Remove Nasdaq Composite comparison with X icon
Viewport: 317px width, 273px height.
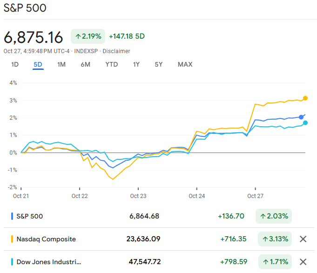tap(303, 239)
